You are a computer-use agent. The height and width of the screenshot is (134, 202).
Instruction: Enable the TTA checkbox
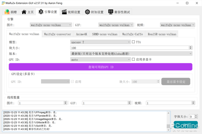point(133,42)
